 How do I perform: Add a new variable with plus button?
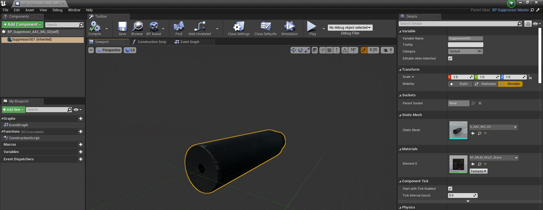[x=81, y=152]
